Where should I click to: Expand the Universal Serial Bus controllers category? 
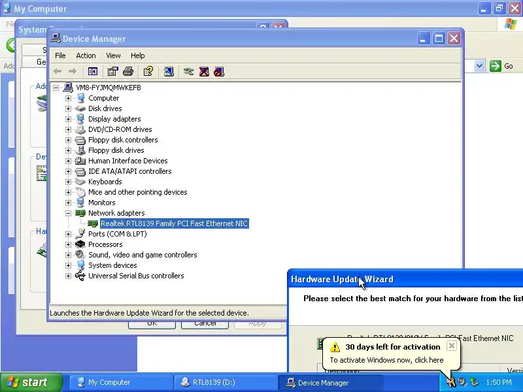coord(69,276)
